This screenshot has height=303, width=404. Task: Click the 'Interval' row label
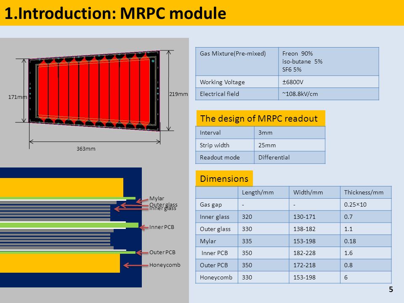point(210,133)
